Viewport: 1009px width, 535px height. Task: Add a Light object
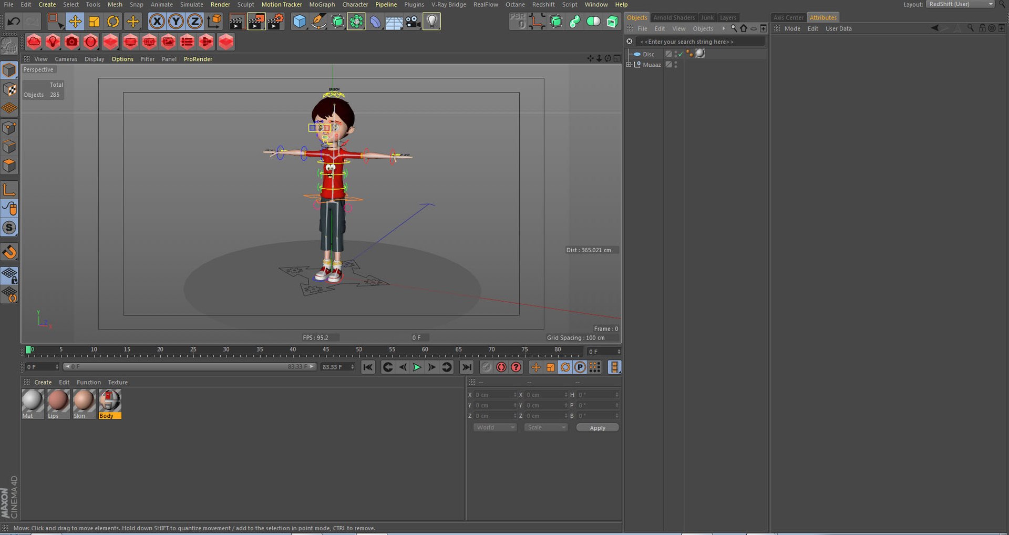pos(431,22)
